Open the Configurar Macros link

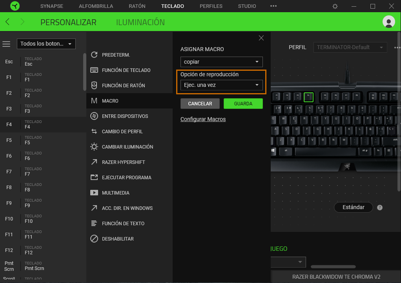[203, 119]
